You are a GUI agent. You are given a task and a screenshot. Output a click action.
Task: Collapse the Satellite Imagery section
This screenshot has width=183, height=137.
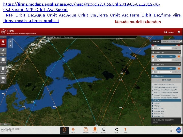pos(179,76)
